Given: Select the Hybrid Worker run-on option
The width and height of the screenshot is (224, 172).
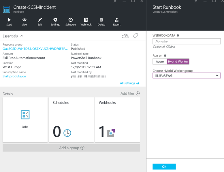Looking at the screenshot, I should (178, 62).
